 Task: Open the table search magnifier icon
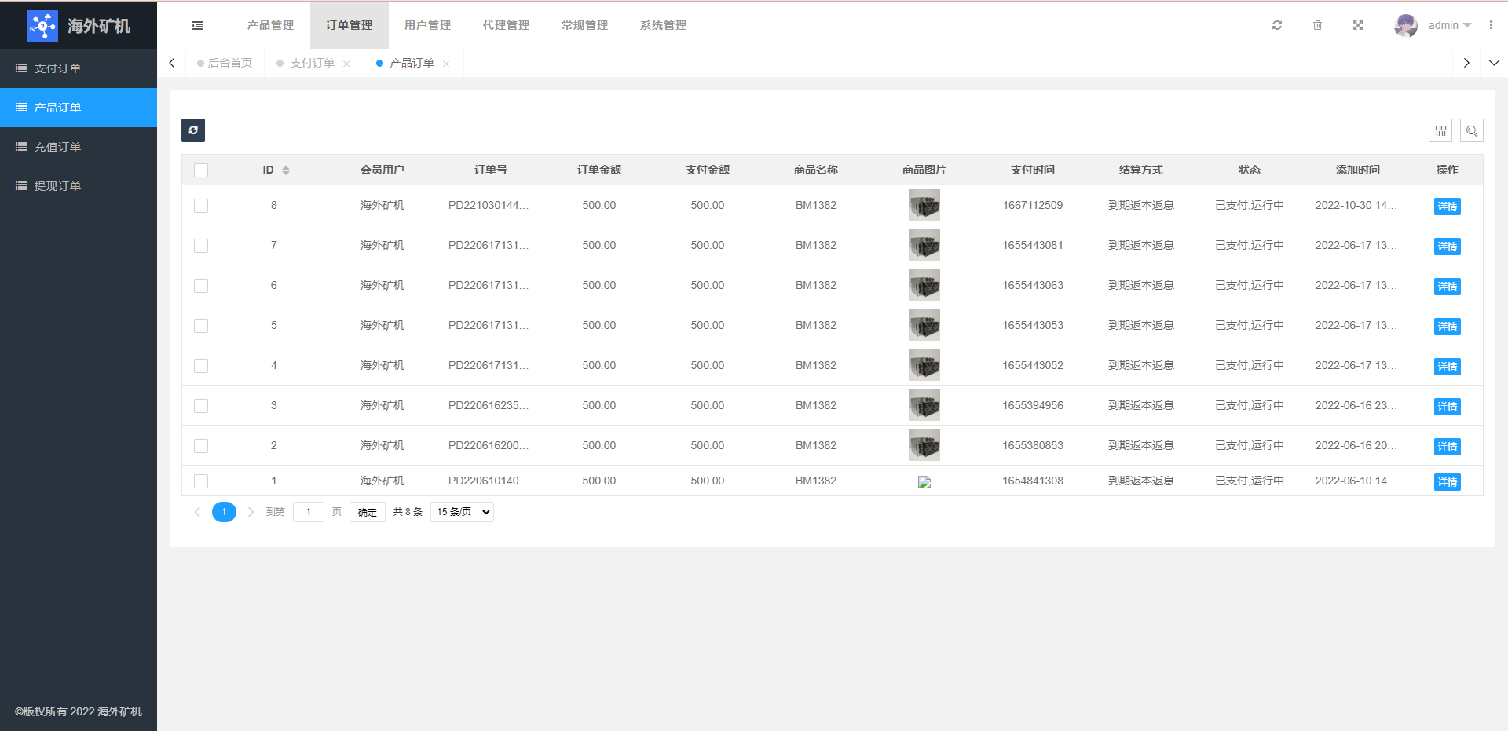pyautogui.click(x=1472, y=131)
